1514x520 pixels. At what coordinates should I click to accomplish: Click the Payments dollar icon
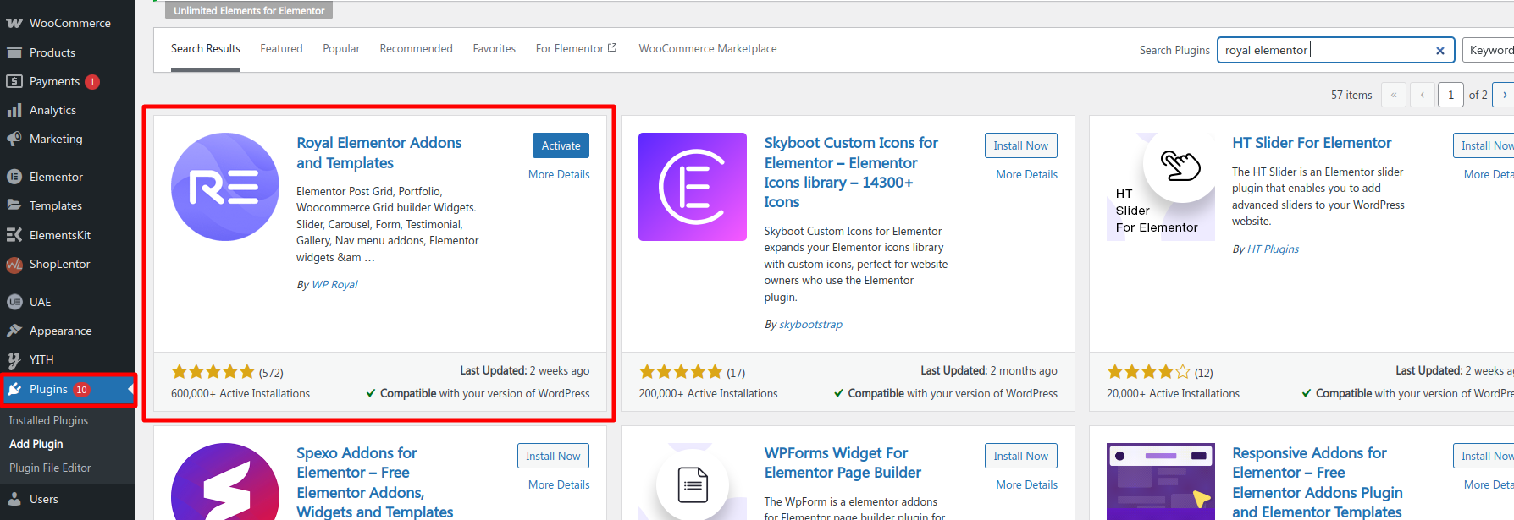[x=14, y=81]
